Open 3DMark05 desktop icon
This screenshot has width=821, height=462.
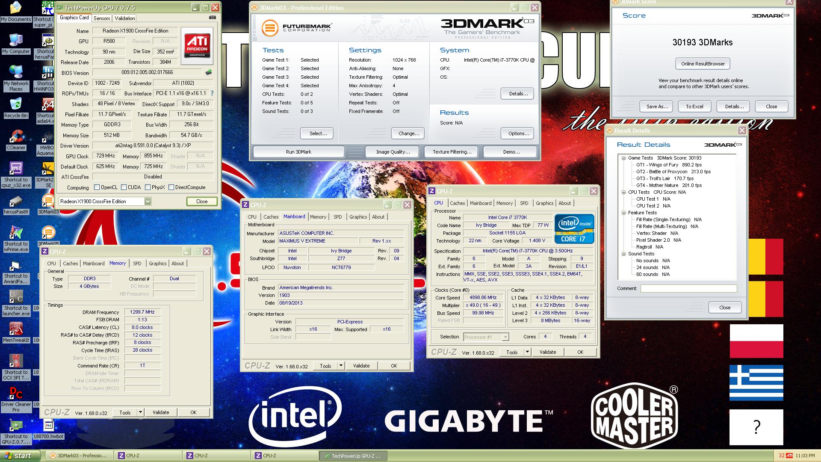coord(48,236)
